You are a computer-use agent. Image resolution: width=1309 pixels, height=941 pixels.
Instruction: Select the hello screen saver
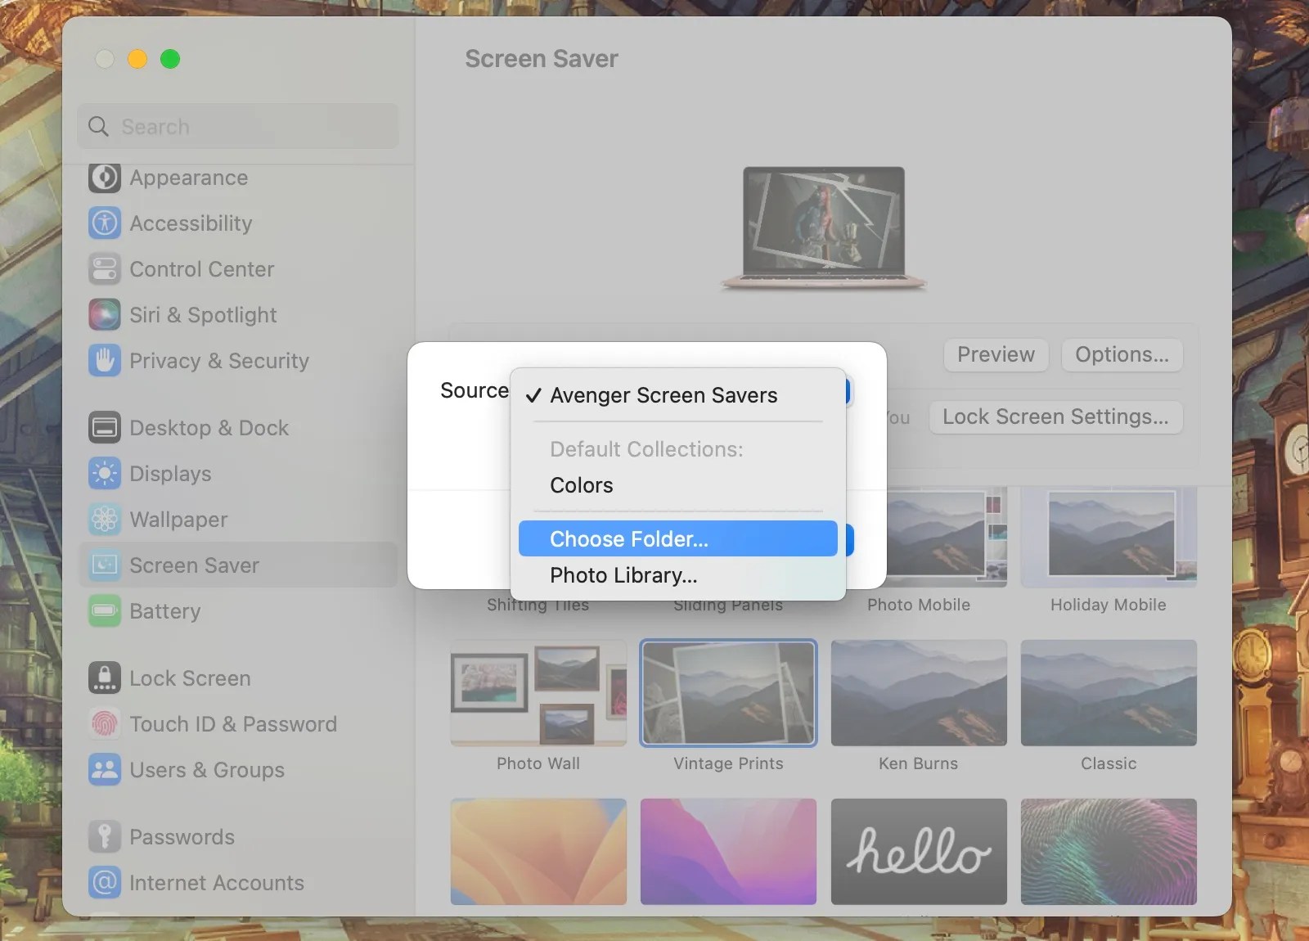(918, 851)
